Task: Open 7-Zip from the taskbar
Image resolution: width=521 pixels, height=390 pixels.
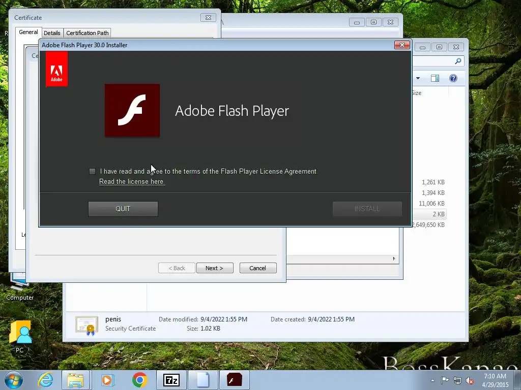Action: [171, 380]
